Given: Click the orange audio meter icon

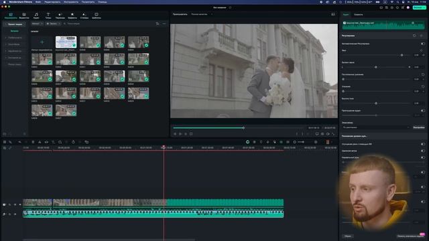Looking at the screenshot, I should coord(328,142).
